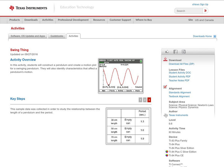The height and width of the screenshot is (167, 224).
Task: Open the Teacher Notes PDF link
Action: [x=179, y=80]
